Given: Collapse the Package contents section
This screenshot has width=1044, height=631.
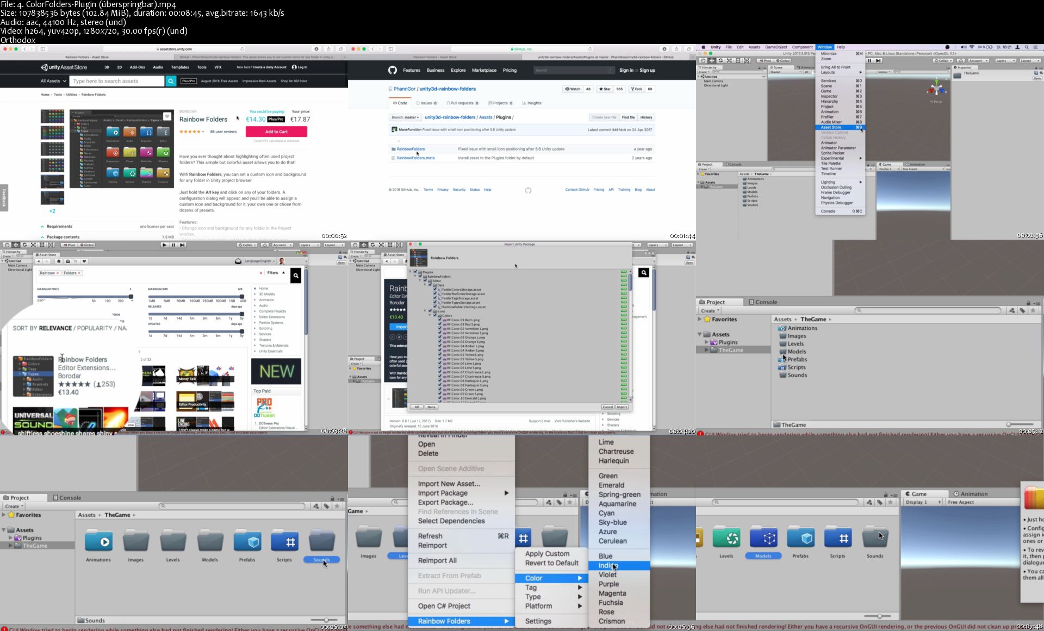Looking at the screenshot, I should click(x=42, y=237).
